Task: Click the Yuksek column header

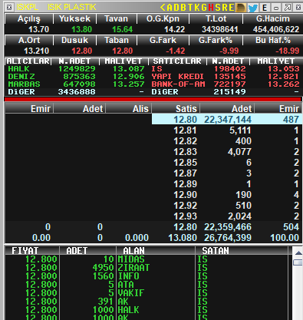Action: coord(74,18)
